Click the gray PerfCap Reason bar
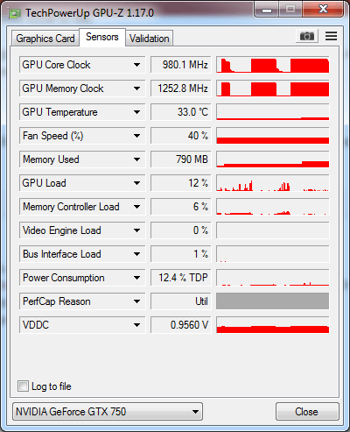Image resolution: width=350 pixels, height=432 pixels. (x=273, y=301)
